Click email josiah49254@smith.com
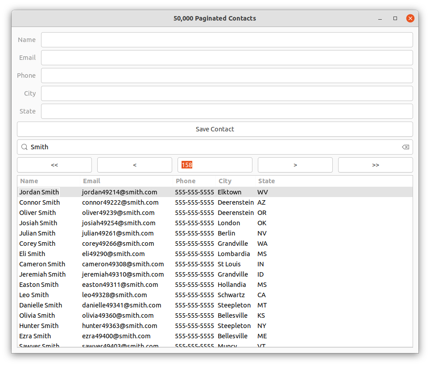The height and width of the screenshot is (366, 430). click(119, 223)
